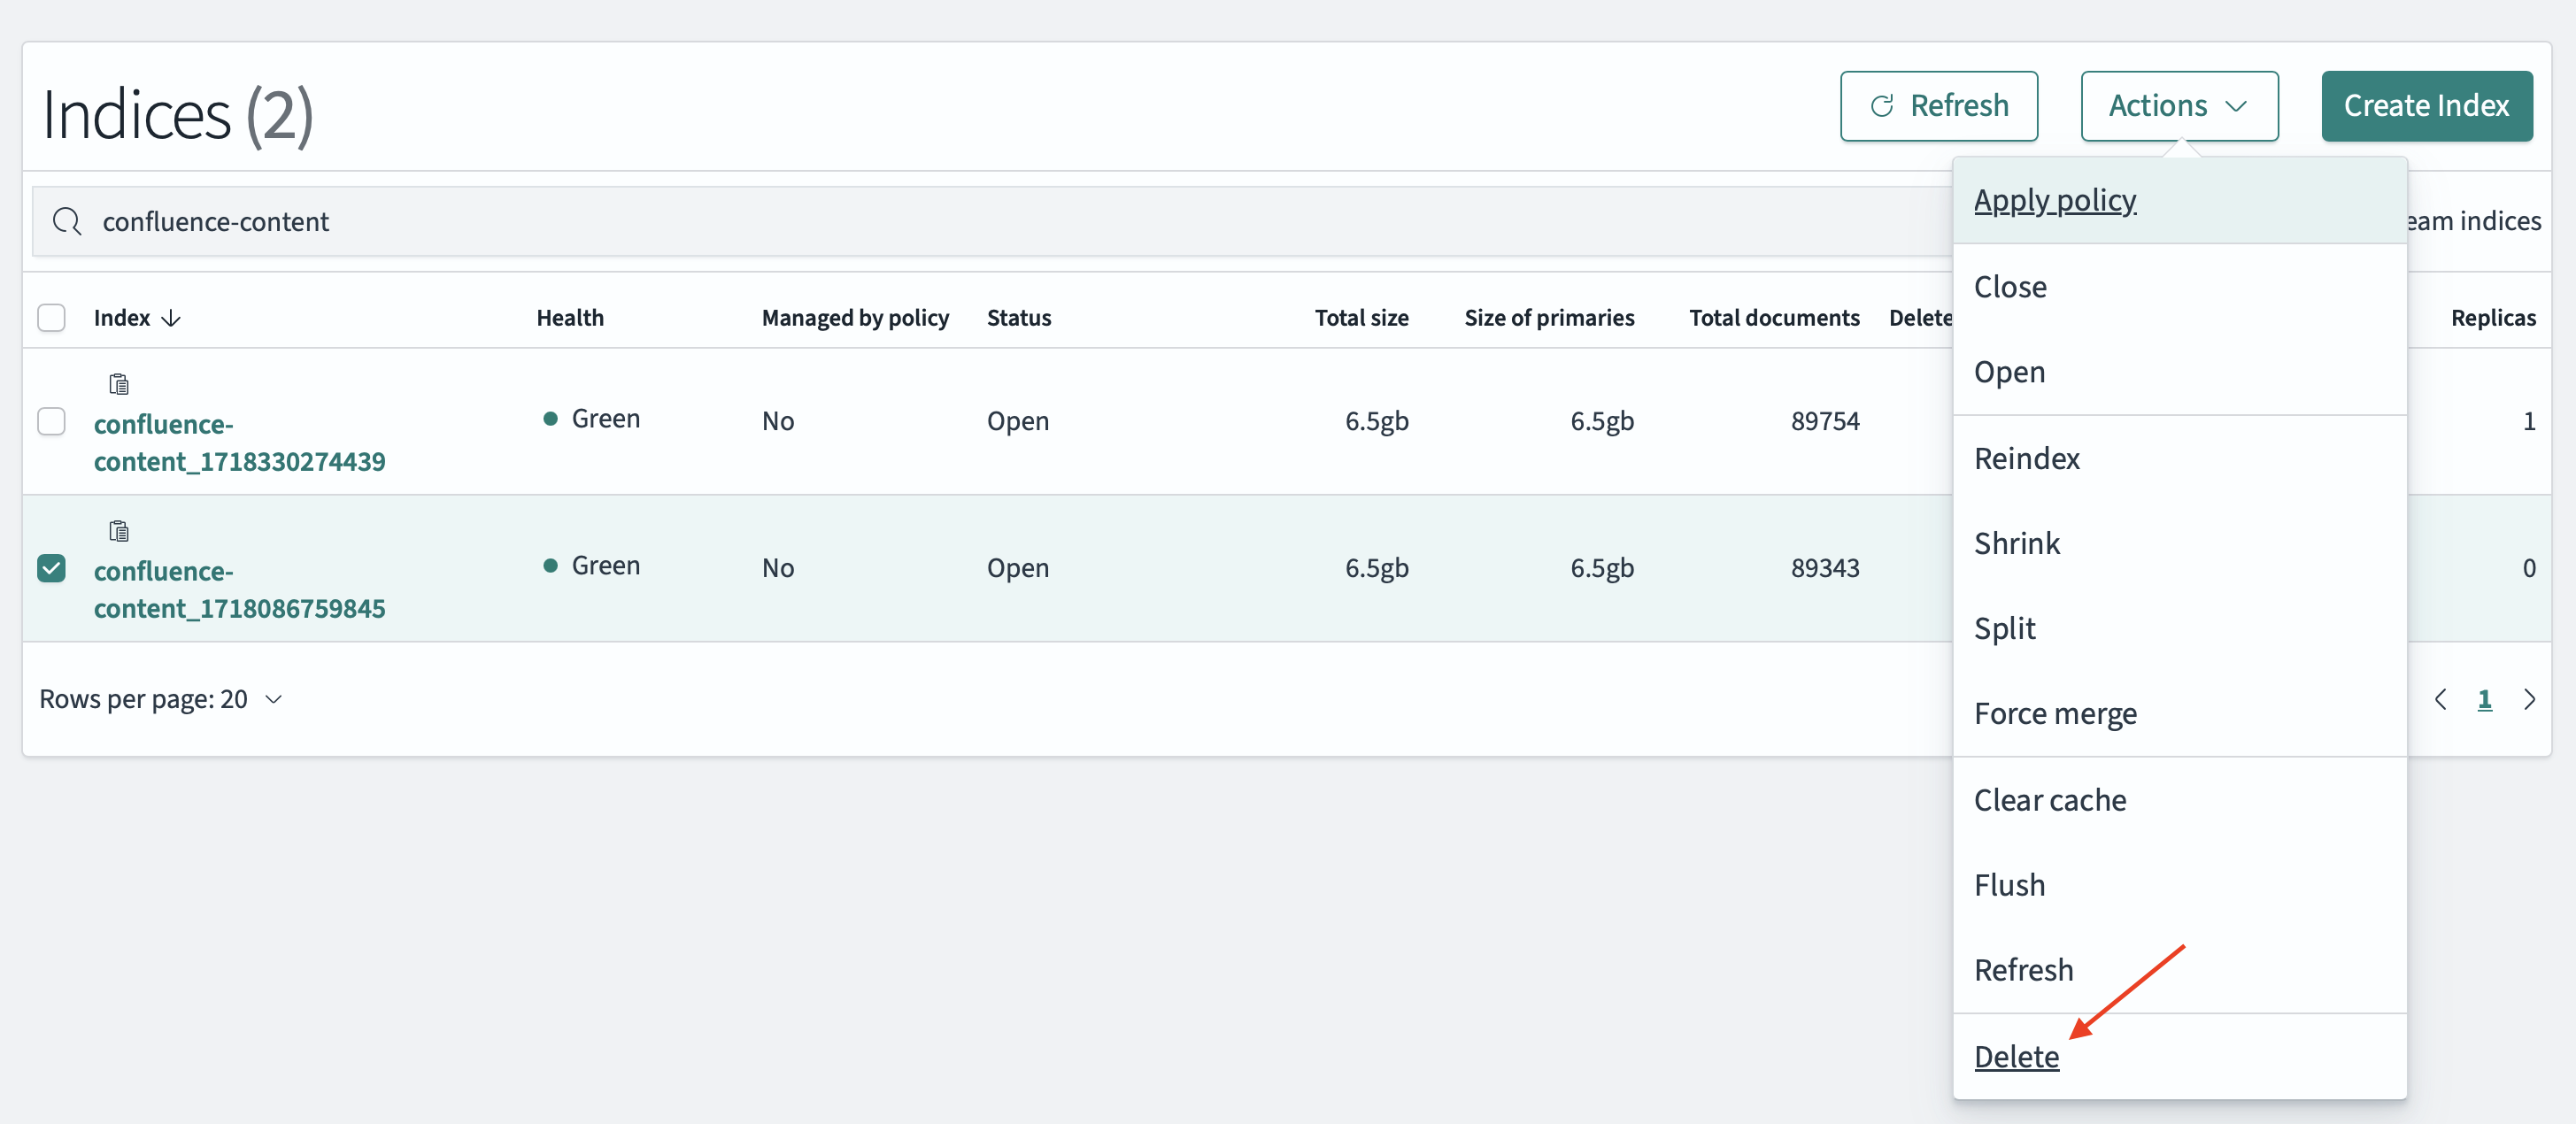Go to next page arrow
The image size is (2576, 1124).
click(x=2529, y=699)
